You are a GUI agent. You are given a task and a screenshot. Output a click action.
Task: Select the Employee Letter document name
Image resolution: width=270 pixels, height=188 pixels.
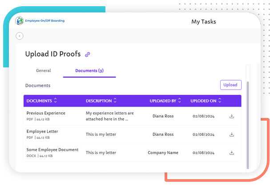pos(42,131)
